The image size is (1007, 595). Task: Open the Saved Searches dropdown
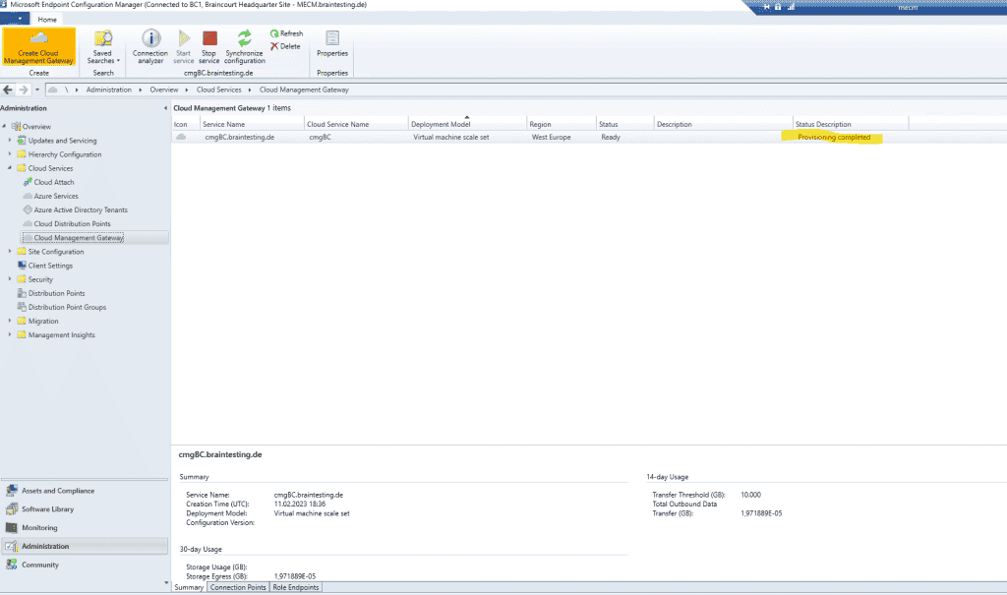click(x=102, y=47)
